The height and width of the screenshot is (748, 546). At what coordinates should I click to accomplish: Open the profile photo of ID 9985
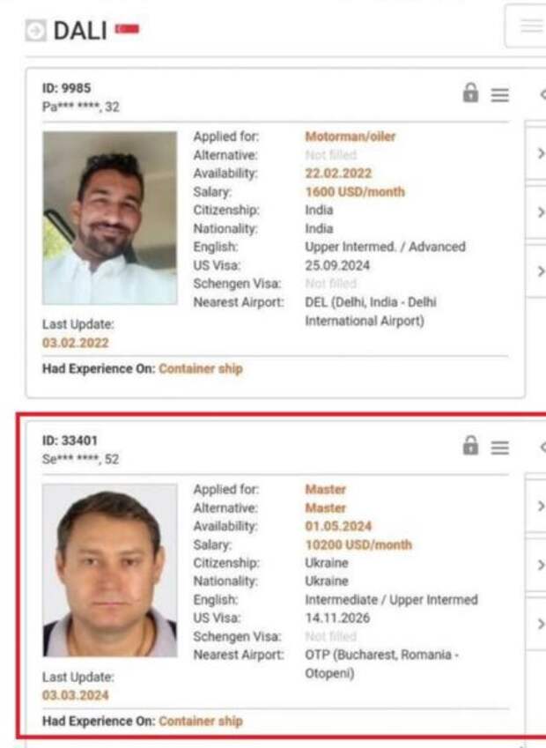110,218
